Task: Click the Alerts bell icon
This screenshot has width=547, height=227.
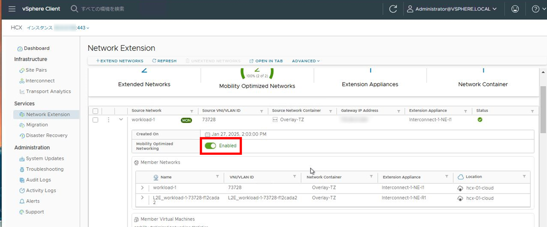Action: click(x=22, y=202)
